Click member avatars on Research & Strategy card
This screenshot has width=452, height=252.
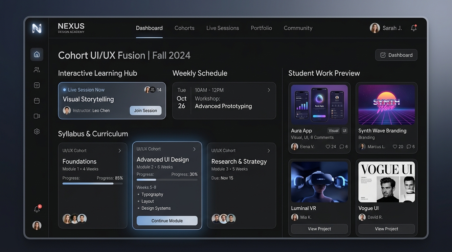pyautogui.click(x=224, y=219)
